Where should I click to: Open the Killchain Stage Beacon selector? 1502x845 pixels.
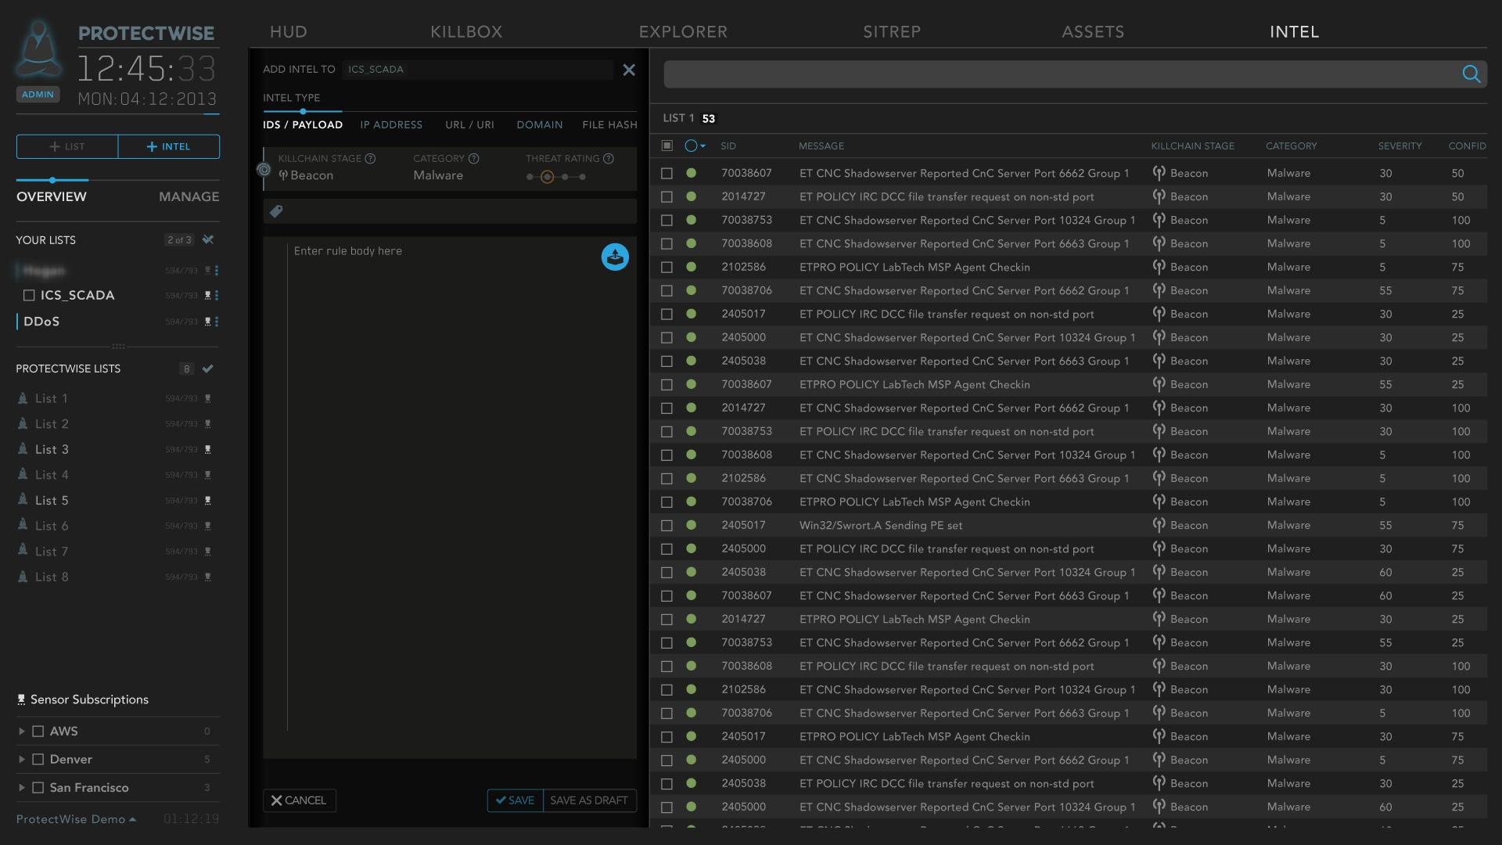click(x=306, y=175)
